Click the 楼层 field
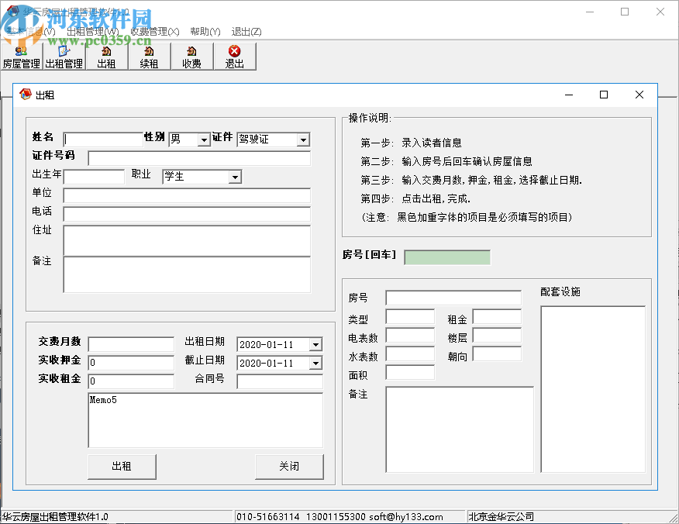 [x=497, y=335]
